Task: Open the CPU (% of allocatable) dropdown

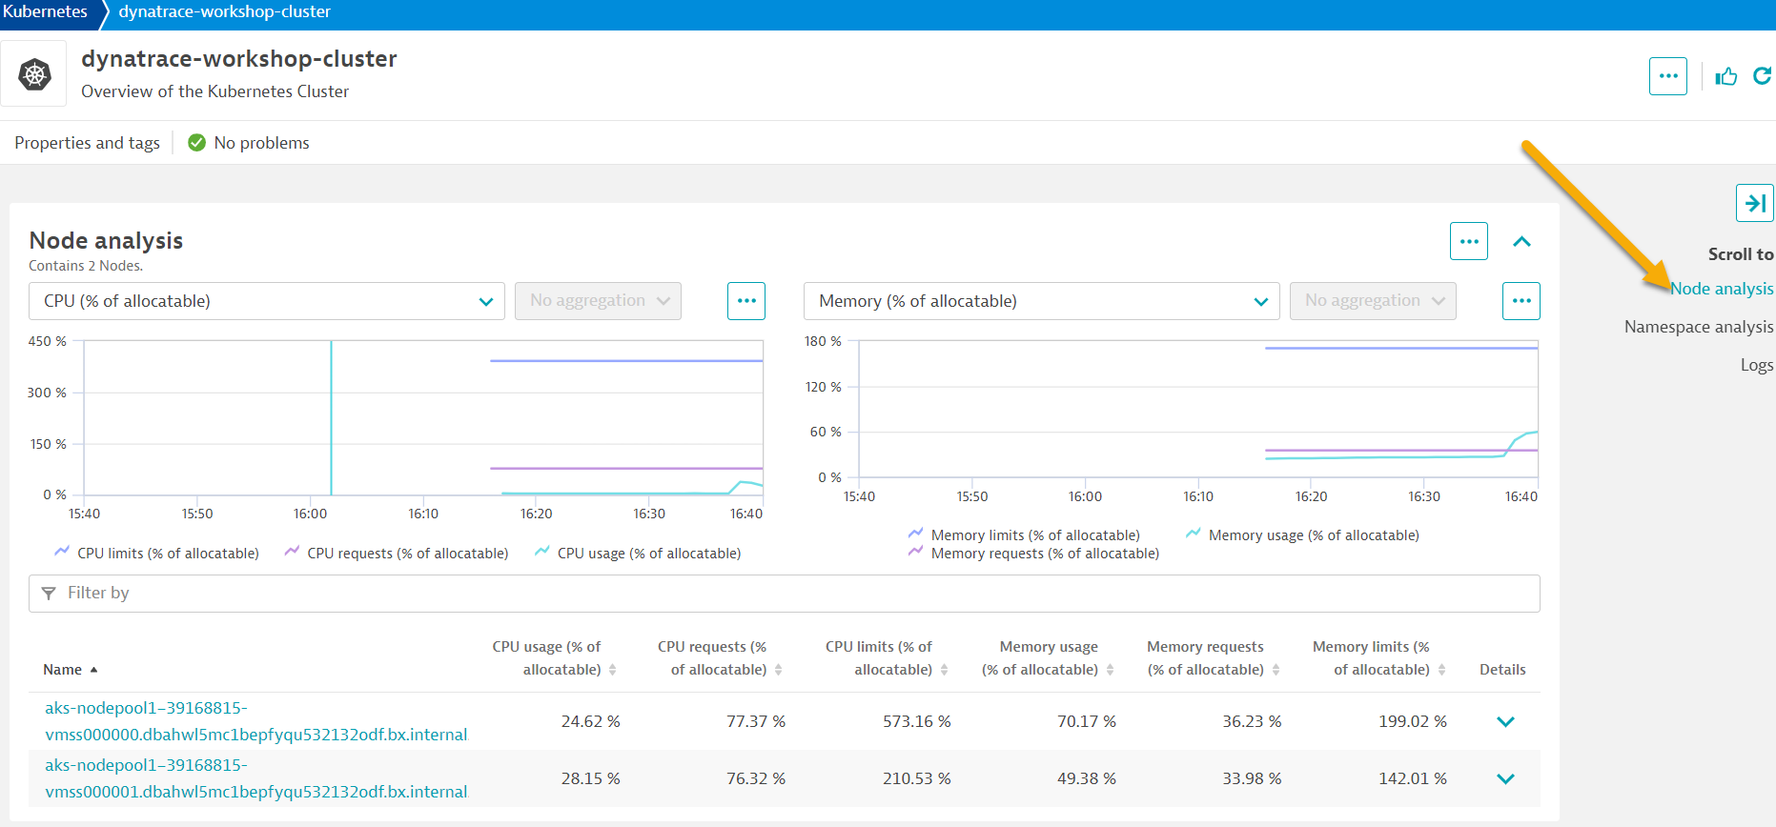Action: coord(266,301)
